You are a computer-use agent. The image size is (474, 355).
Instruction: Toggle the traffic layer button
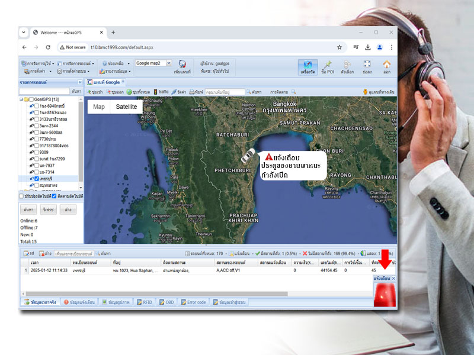pos(161,92)
